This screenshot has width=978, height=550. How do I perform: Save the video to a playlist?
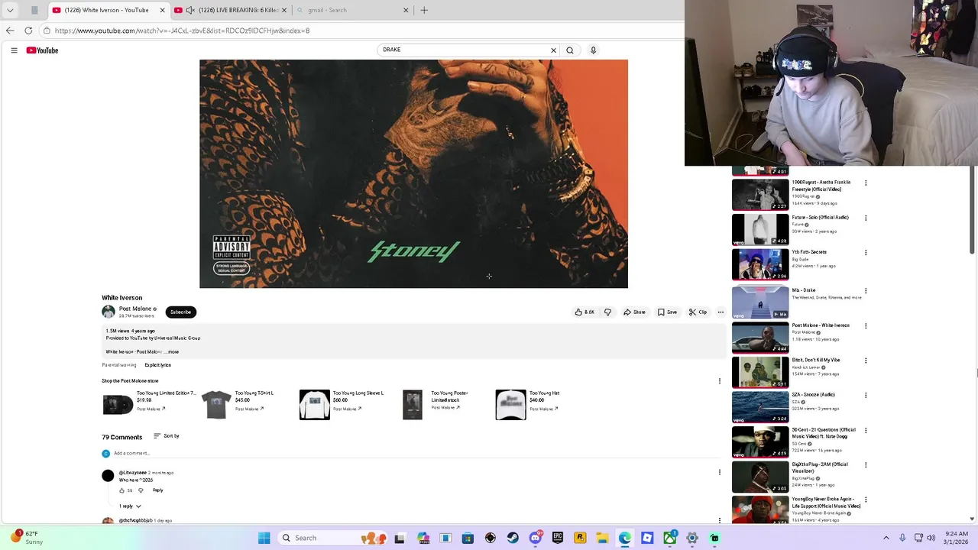click(x=667, y=312)
